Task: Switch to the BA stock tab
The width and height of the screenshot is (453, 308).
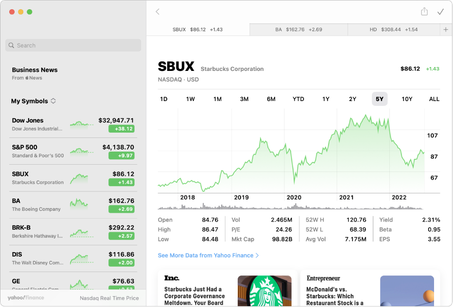Action: pos(298,30)
